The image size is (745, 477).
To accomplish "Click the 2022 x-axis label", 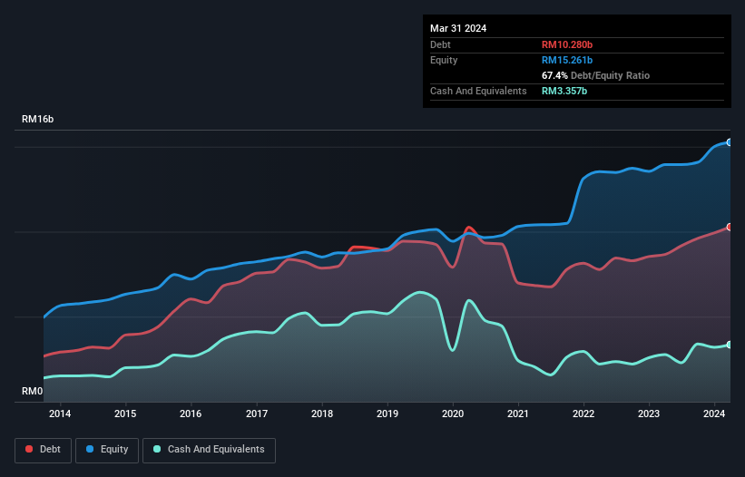I will pyautogui.click(x=583, y=414).
